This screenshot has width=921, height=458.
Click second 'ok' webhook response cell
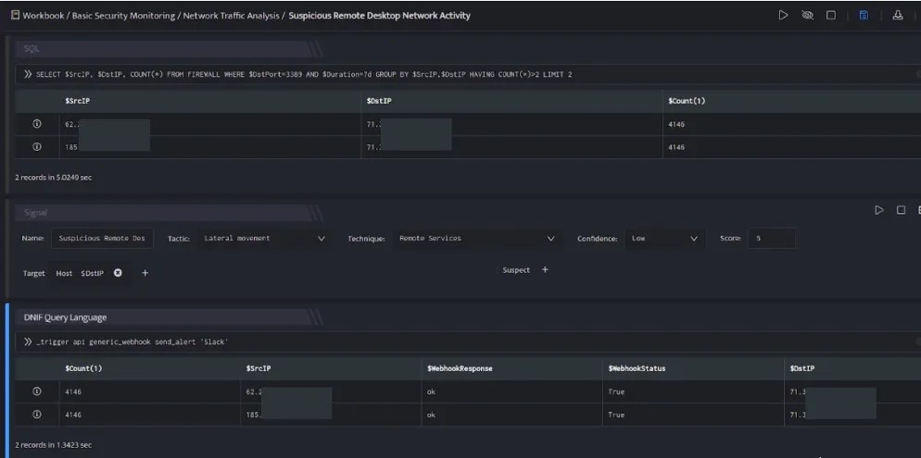pos(432,415)
